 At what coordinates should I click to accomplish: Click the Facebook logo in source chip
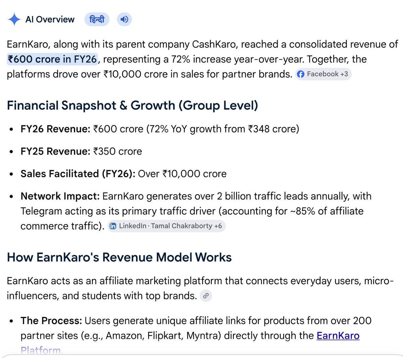coord(301,74)
